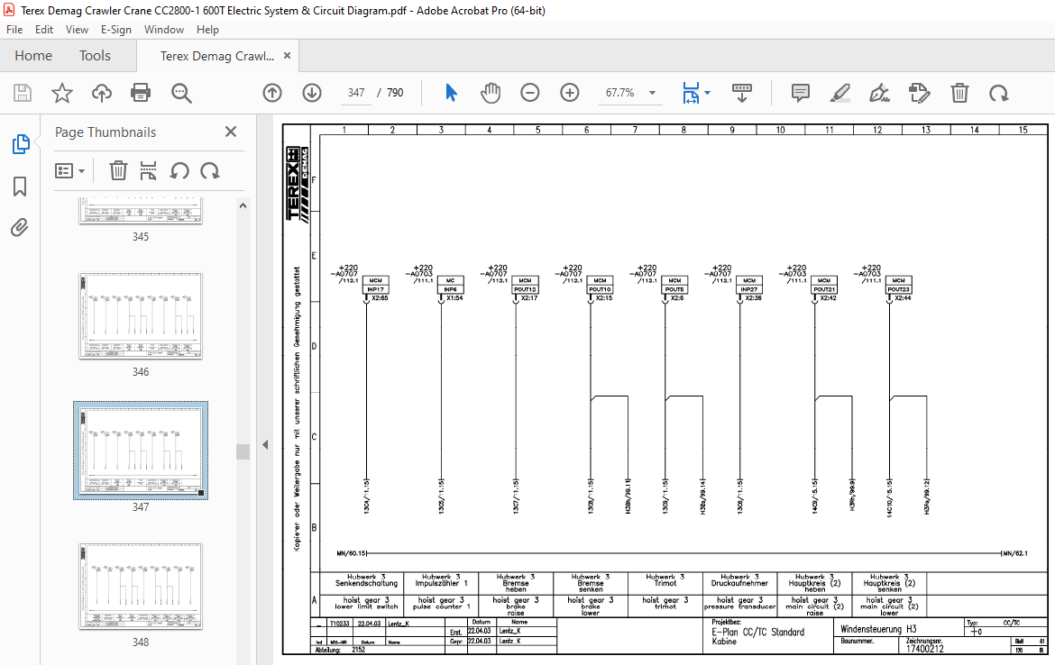The height and width of the screenshot is (665, 1055).
Task: Click the zoom percentage field 67.7%
Action: tap(619, 93)
